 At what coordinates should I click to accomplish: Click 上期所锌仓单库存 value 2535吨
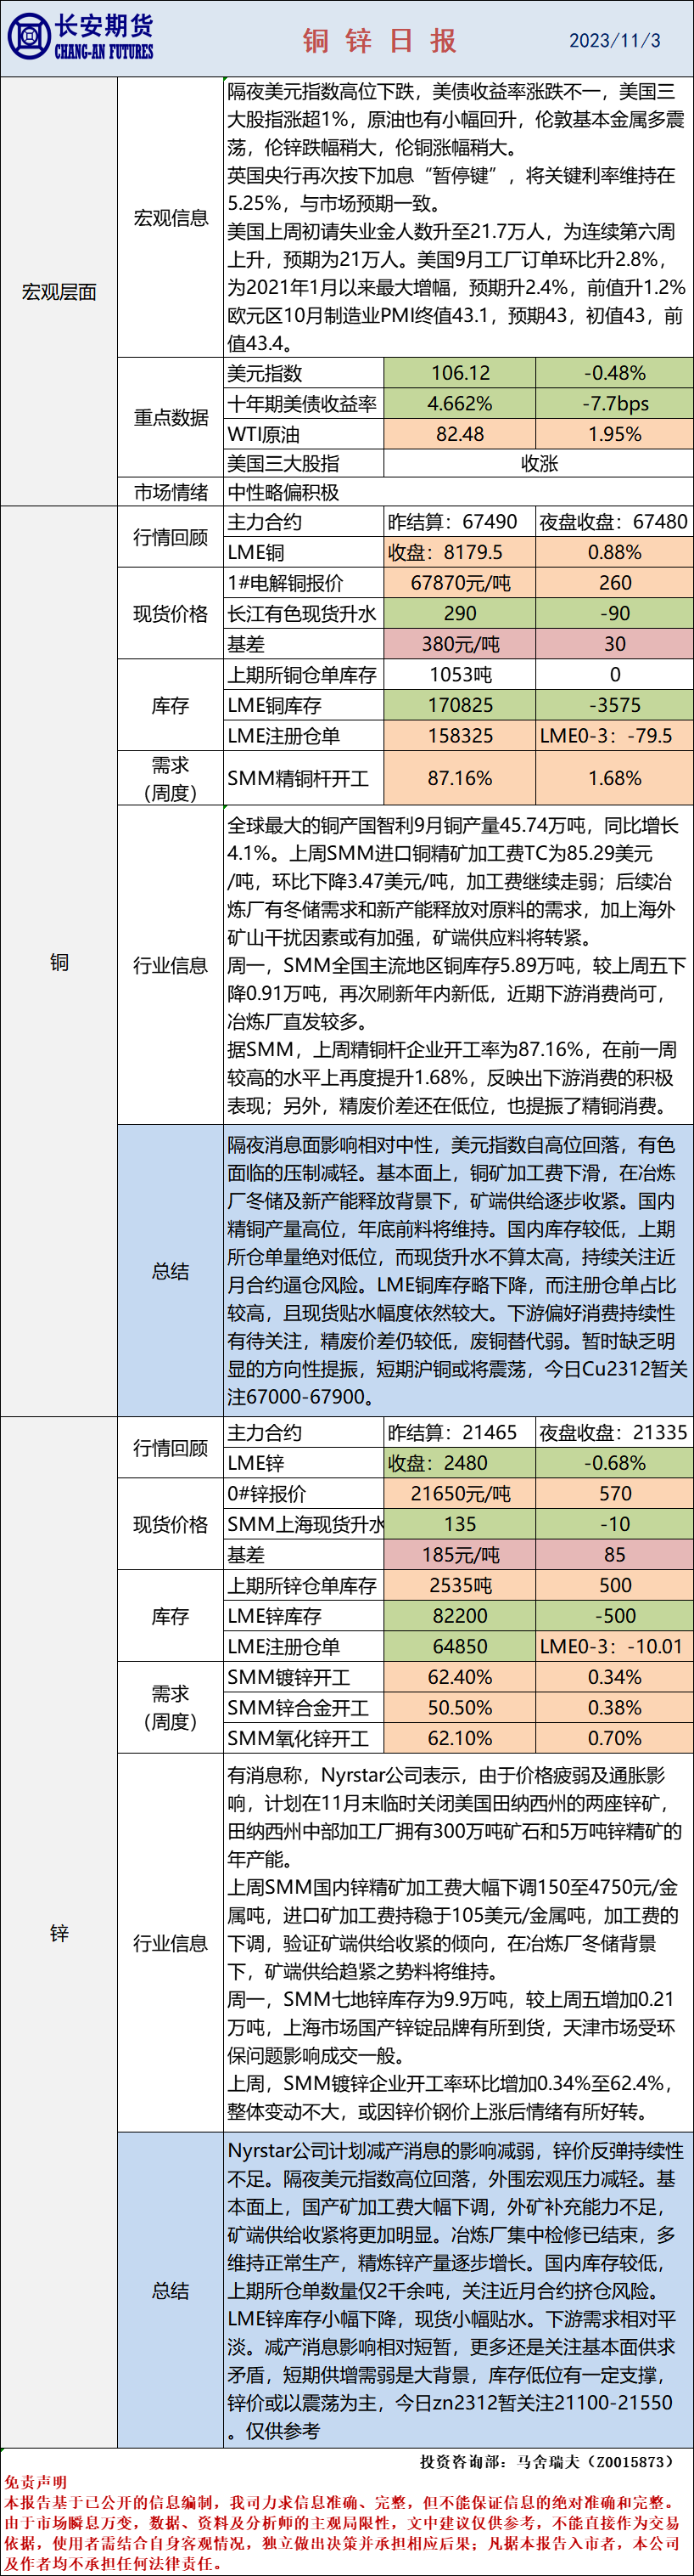(x=461, y=1585)
